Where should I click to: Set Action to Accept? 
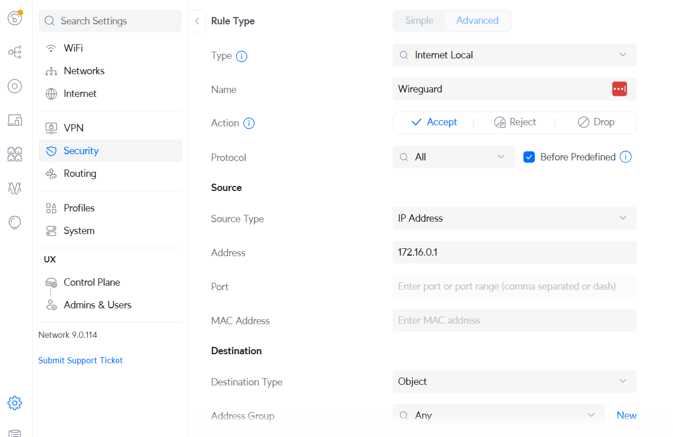434,122
